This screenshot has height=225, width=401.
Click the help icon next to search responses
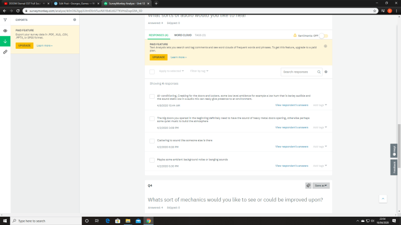(326, 72)
